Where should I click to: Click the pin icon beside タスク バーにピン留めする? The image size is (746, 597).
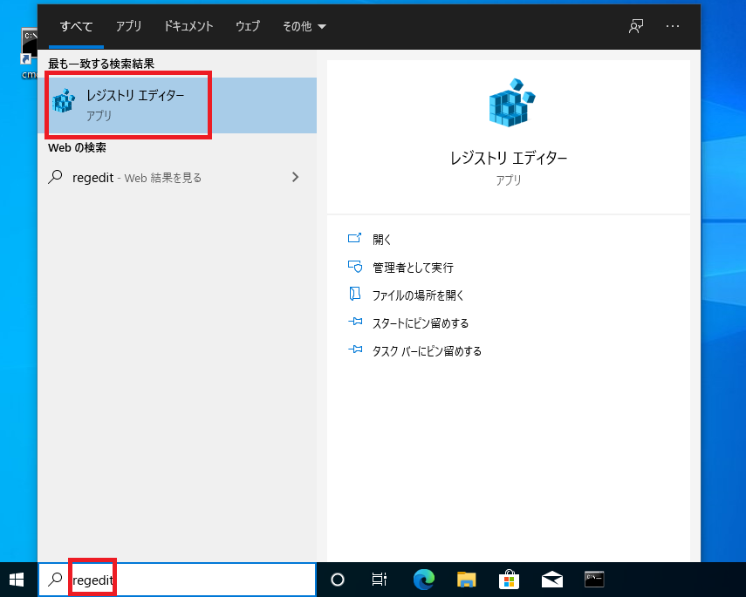(355, 349)
